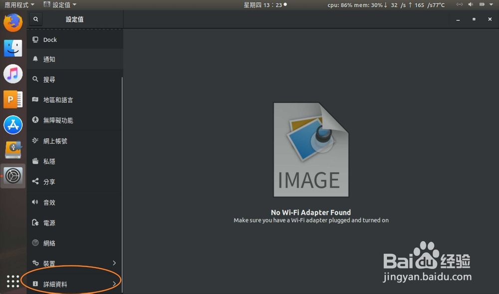Click the search button in settings header

[35, 19]
